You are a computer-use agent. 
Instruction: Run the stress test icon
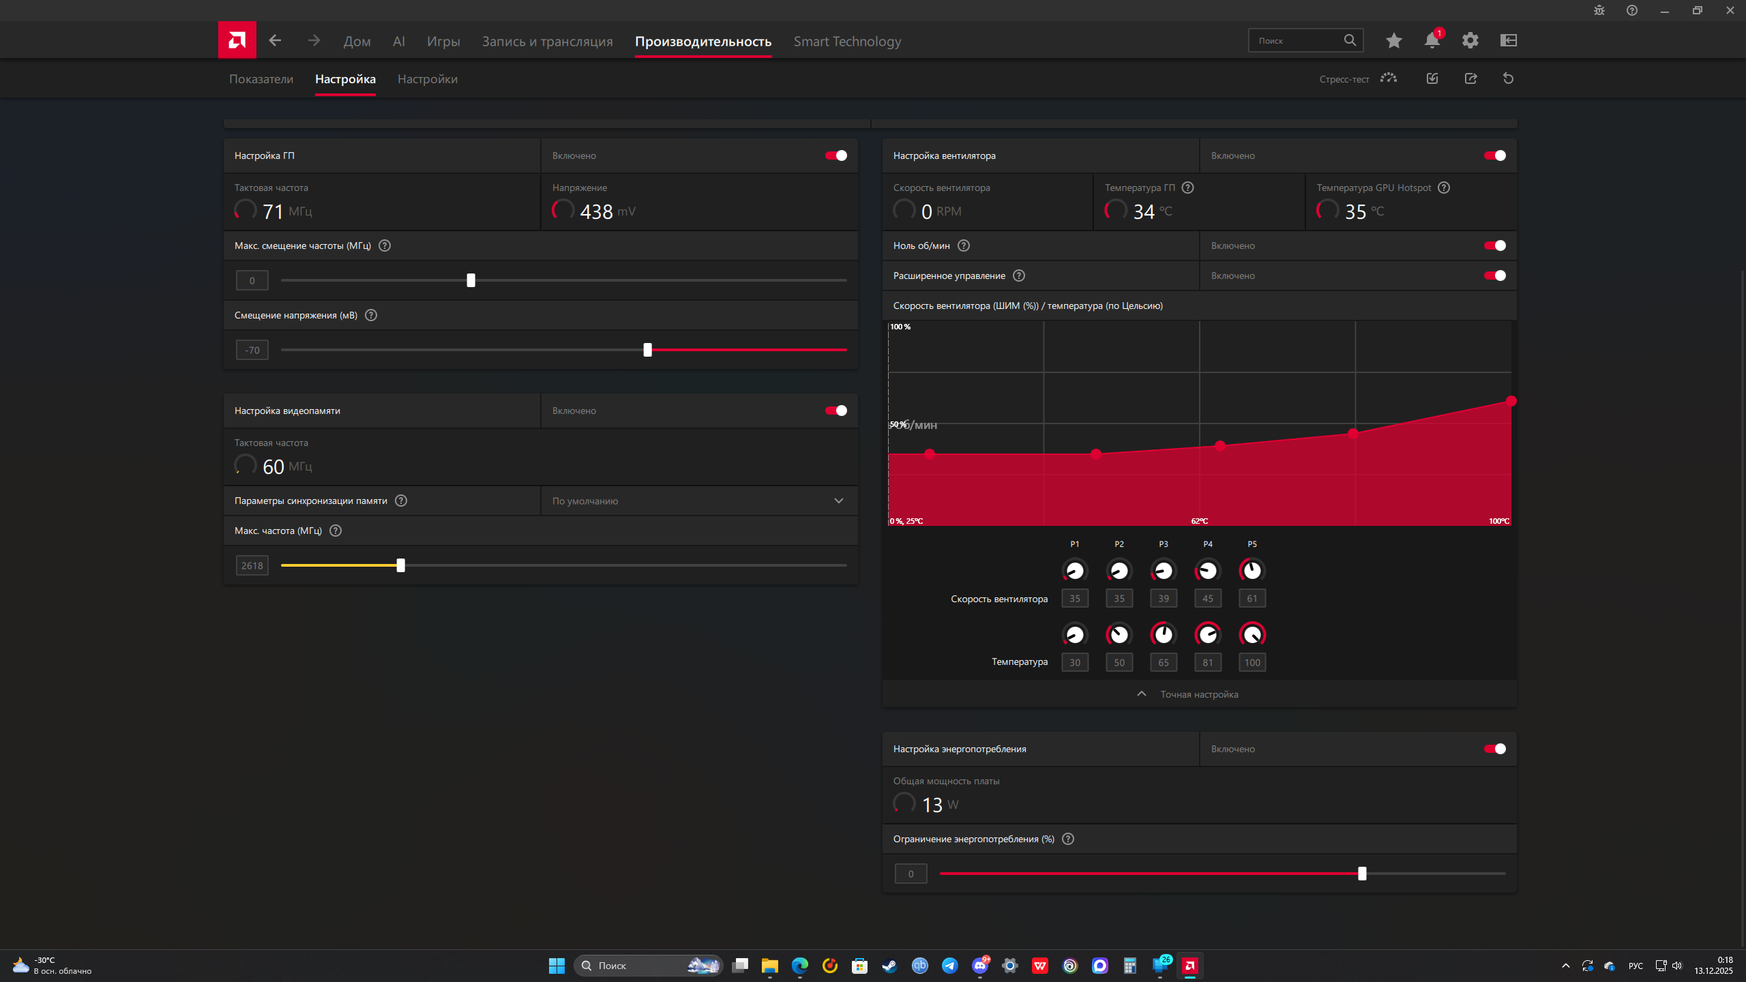coord(1388,78)
